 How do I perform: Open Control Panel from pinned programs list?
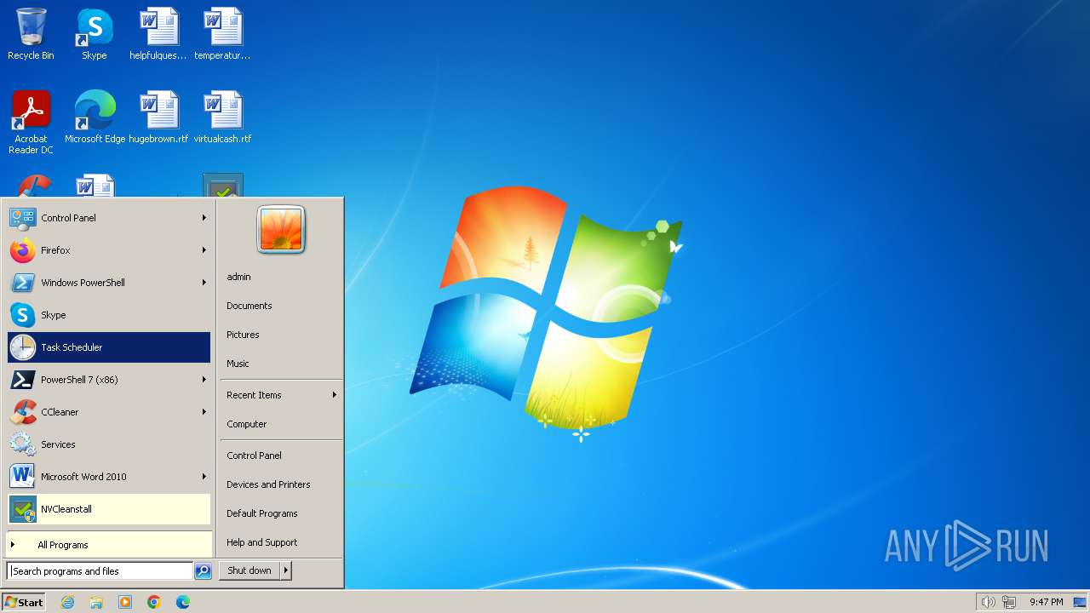point(109,218)
